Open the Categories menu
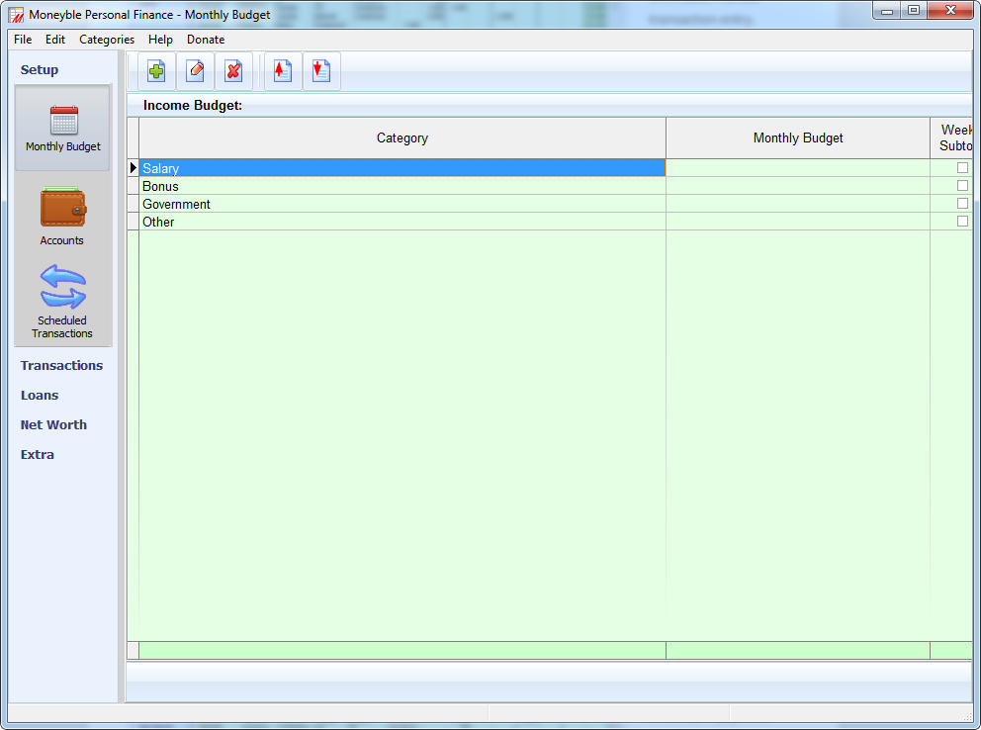Viewport: 981px width, 730px height. pos(106,40)
